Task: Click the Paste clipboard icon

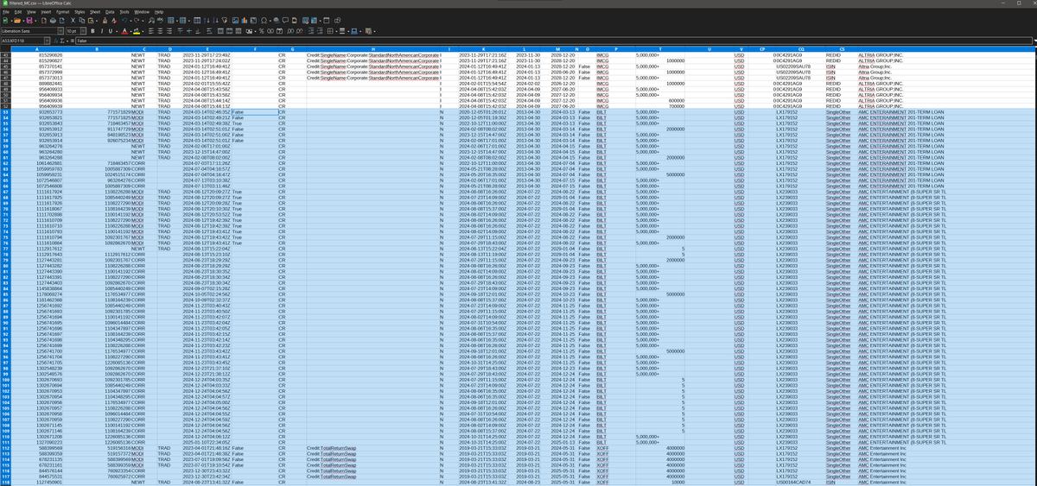Action: pyautogui.click(x=91, y=21)
